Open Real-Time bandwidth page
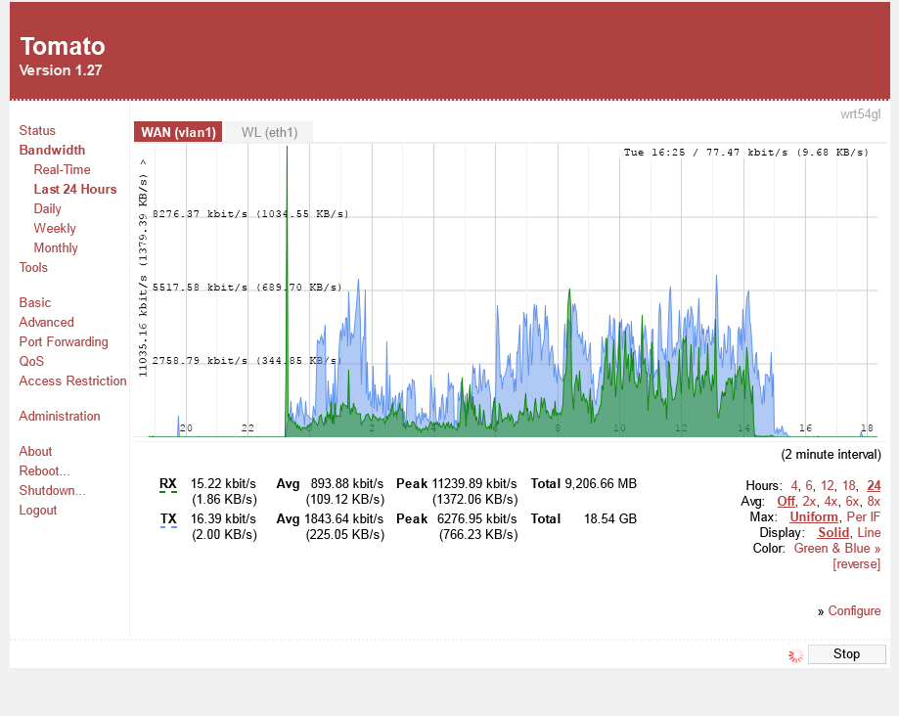Viewport: 899px width, 716px height. tap(62, 170)
